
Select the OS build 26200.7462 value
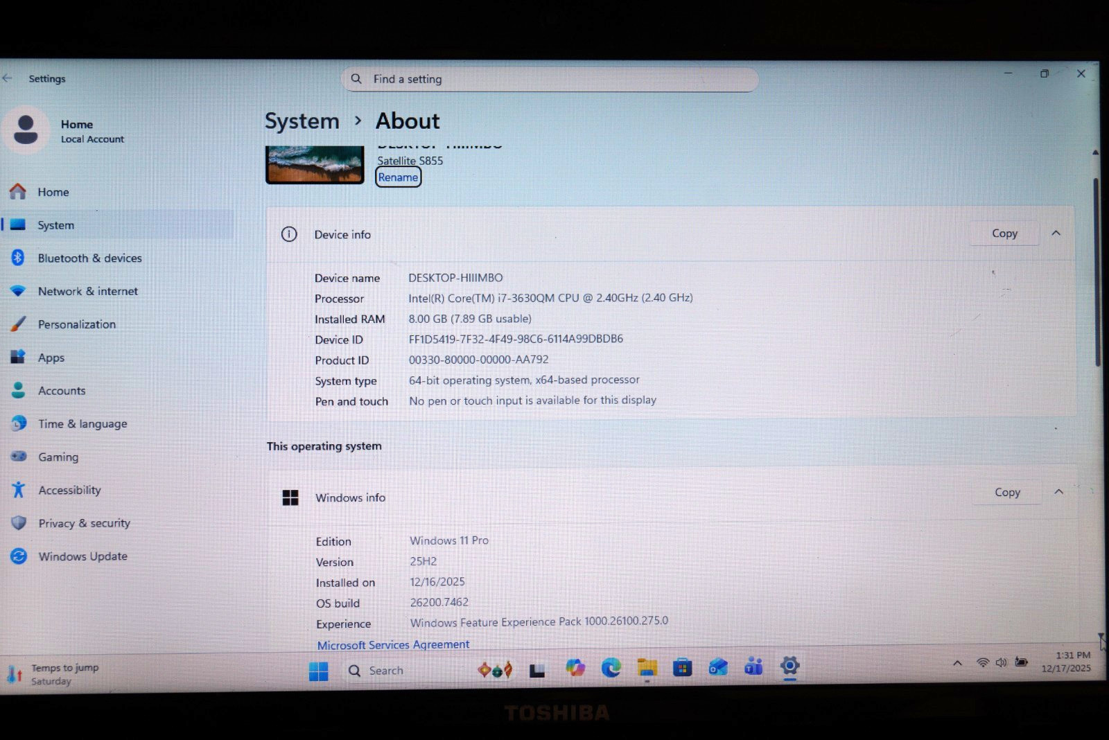click(439, 602)
